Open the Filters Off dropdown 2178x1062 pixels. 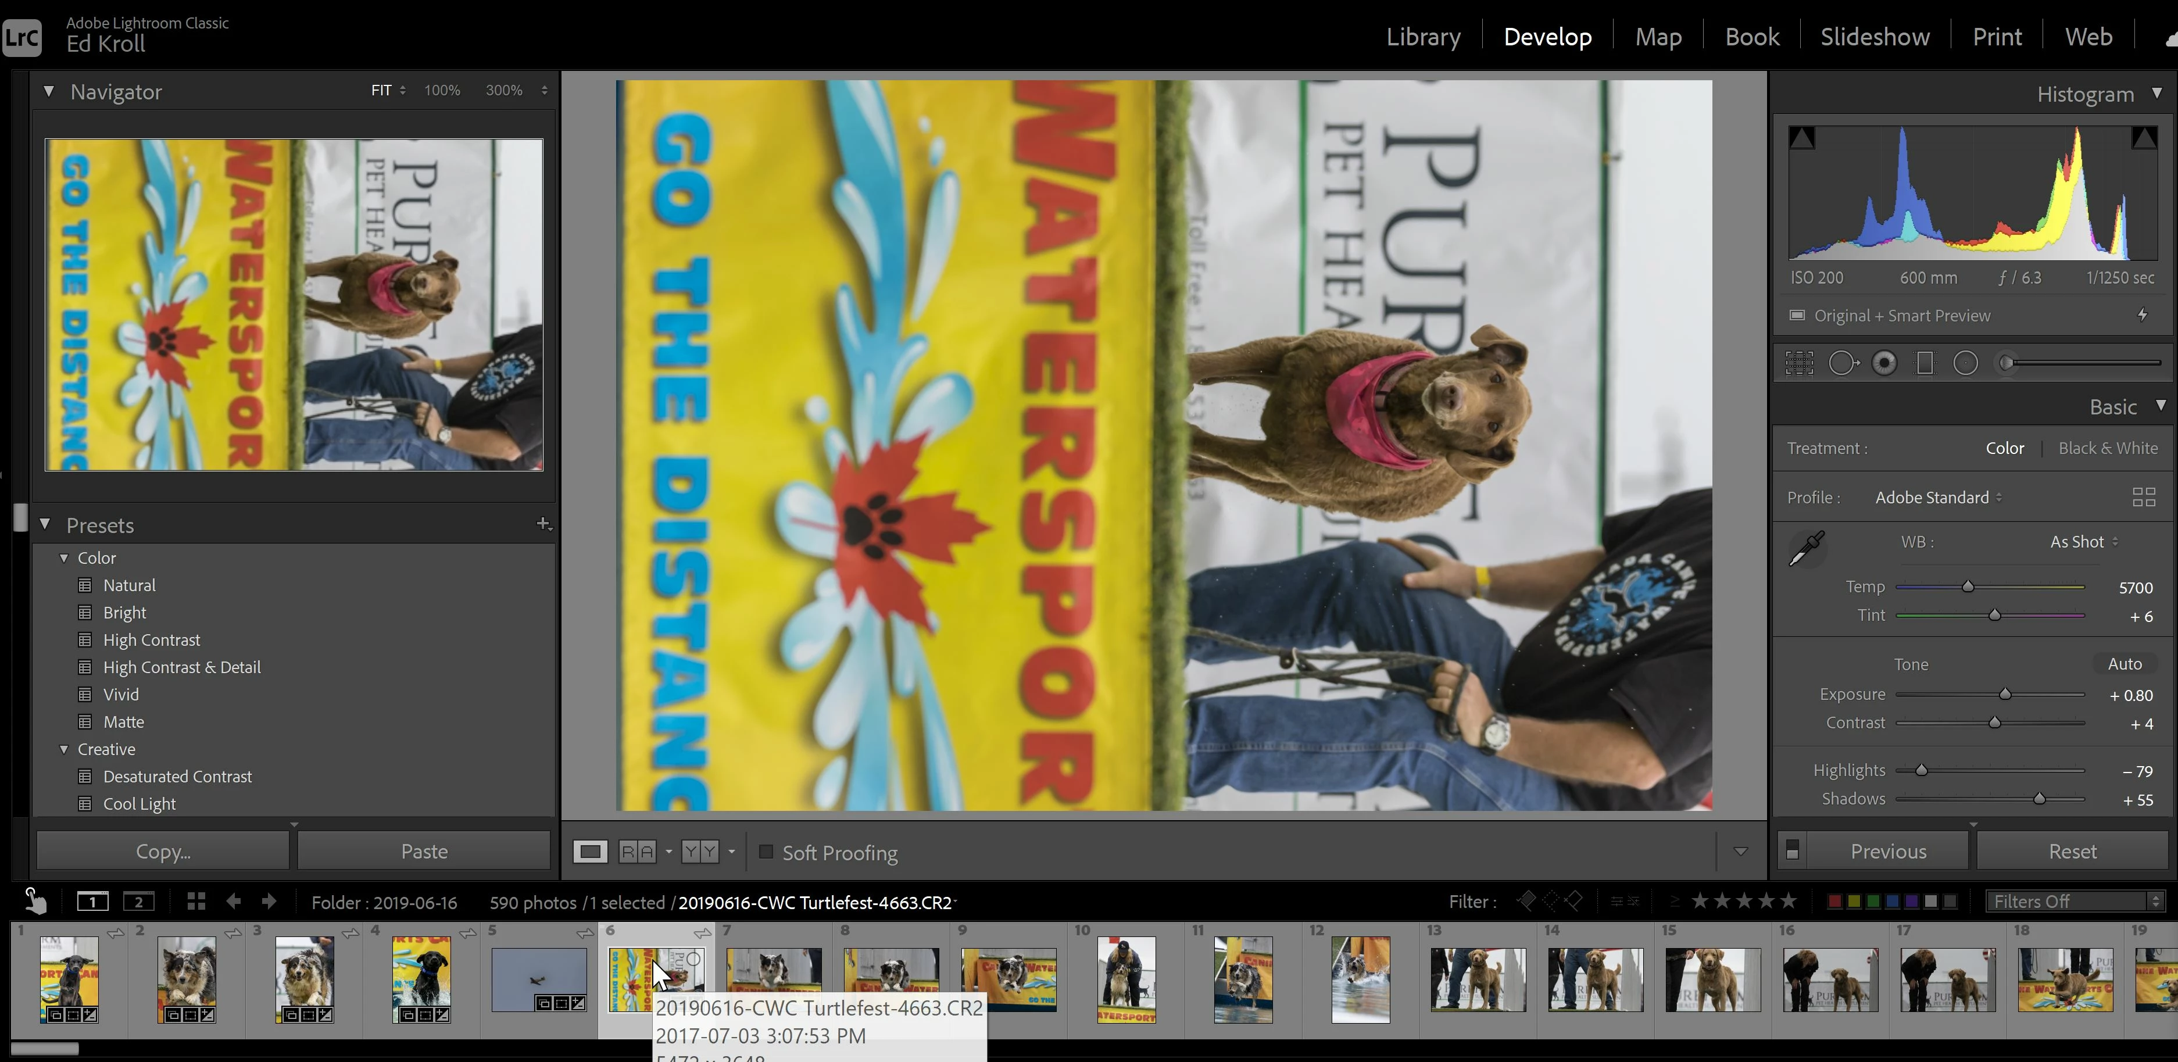pyautogui.click(x=2076, y=902)
